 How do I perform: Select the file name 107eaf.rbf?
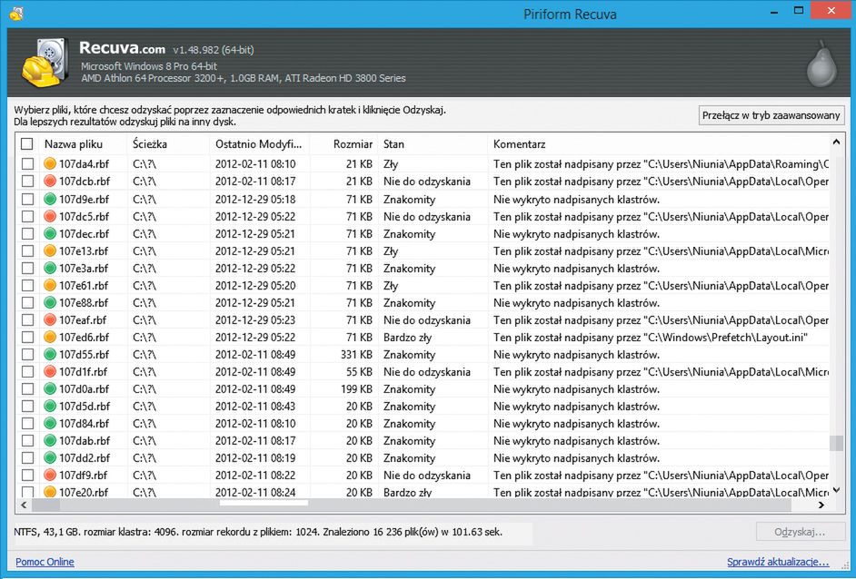tap(83, 320)
